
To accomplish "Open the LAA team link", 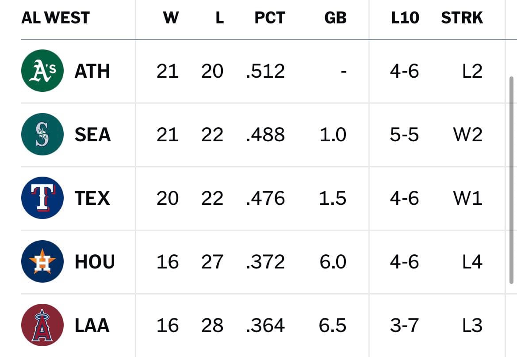I will point(92,325).
